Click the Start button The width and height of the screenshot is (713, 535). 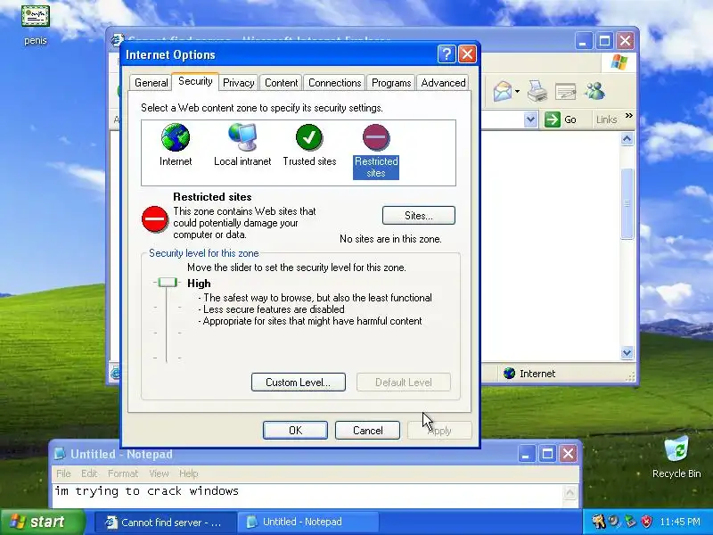pyautogui.click(x=43, y=522)
